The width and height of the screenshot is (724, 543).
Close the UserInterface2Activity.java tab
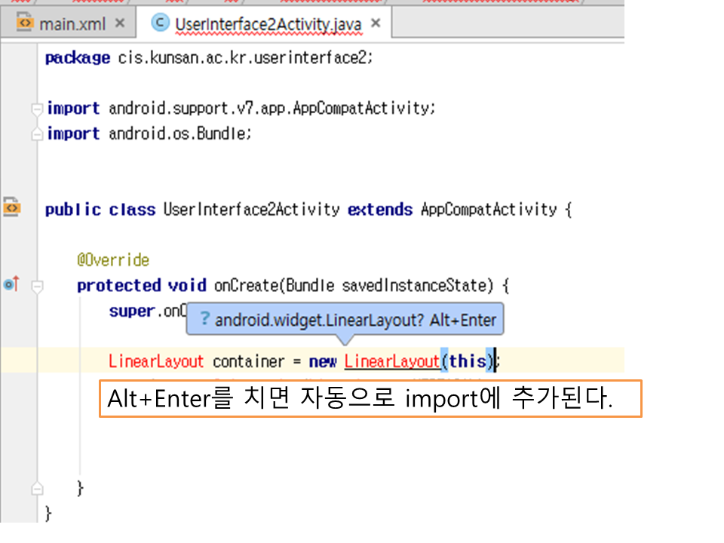376,23
